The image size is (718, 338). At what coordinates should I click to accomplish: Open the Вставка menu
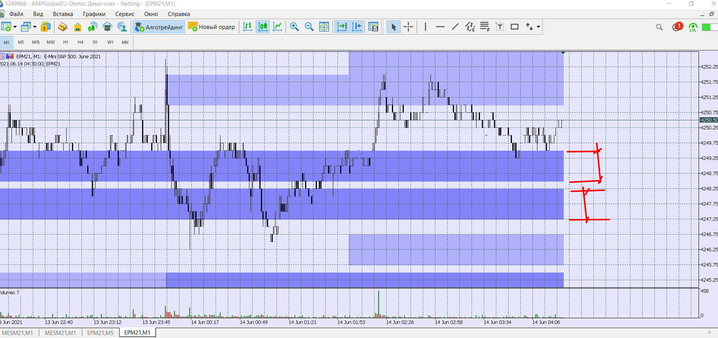[x=63, y=14]
